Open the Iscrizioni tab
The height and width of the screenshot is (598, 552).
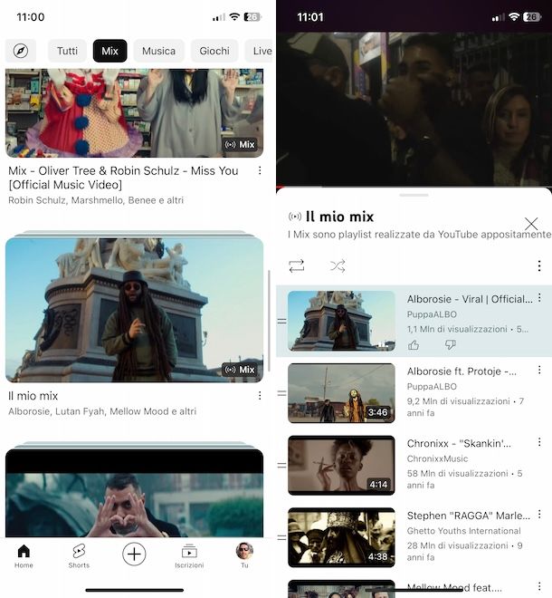(189, 555)
